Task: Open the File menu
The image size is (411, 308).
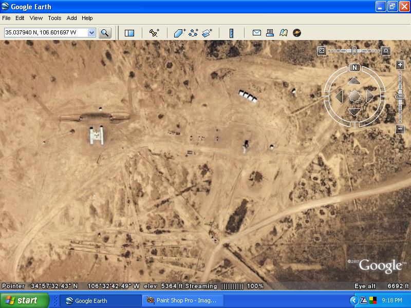Action: point(6,18)
